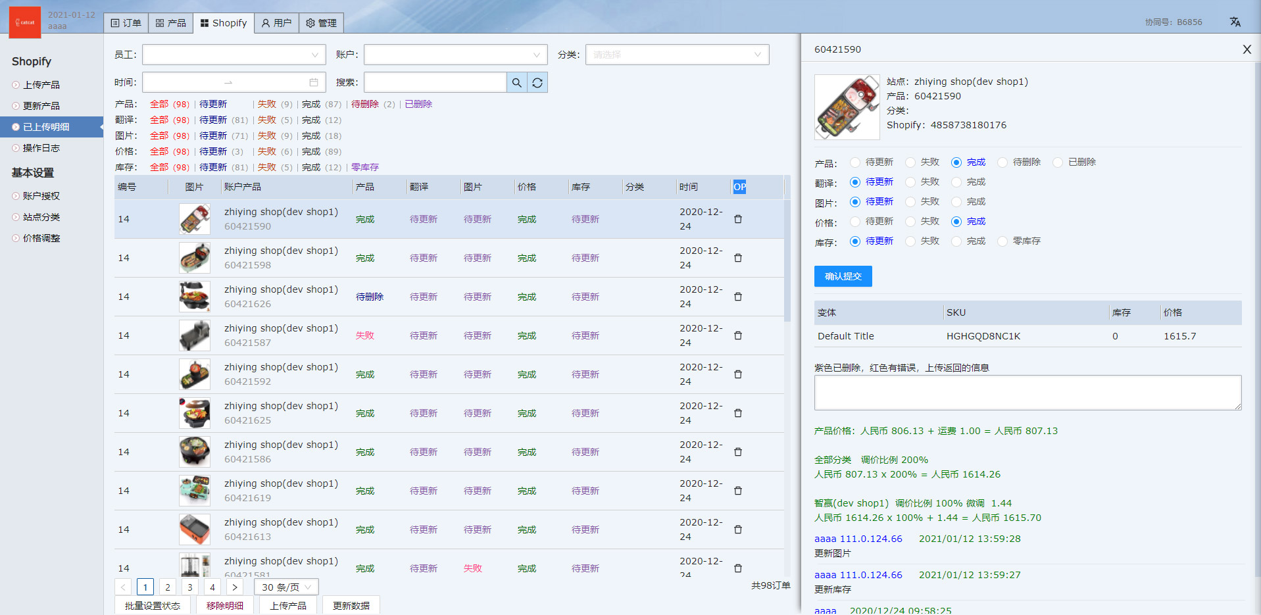Set 翻译 status to 完成 radio
Image resolution: width=1261 pixels, height=615 pixels.
[x=956, y=182]
